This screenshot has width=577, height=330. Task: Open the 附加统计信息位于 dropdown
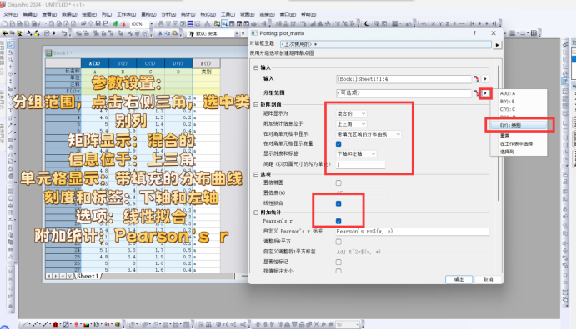351,124
